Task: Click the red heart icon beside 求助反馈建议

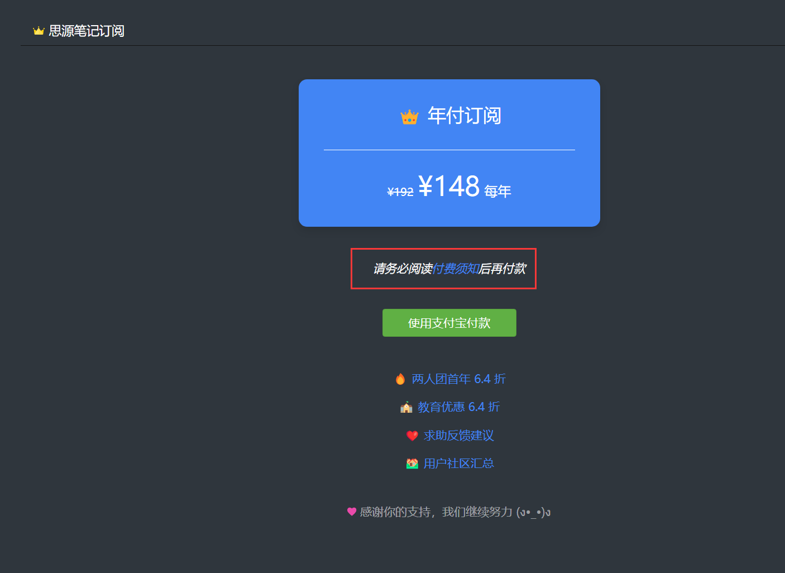Action: [412, 436]
